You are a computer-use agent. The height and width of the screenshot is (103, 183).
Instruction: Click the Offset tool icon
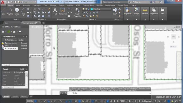coord(49,16)
